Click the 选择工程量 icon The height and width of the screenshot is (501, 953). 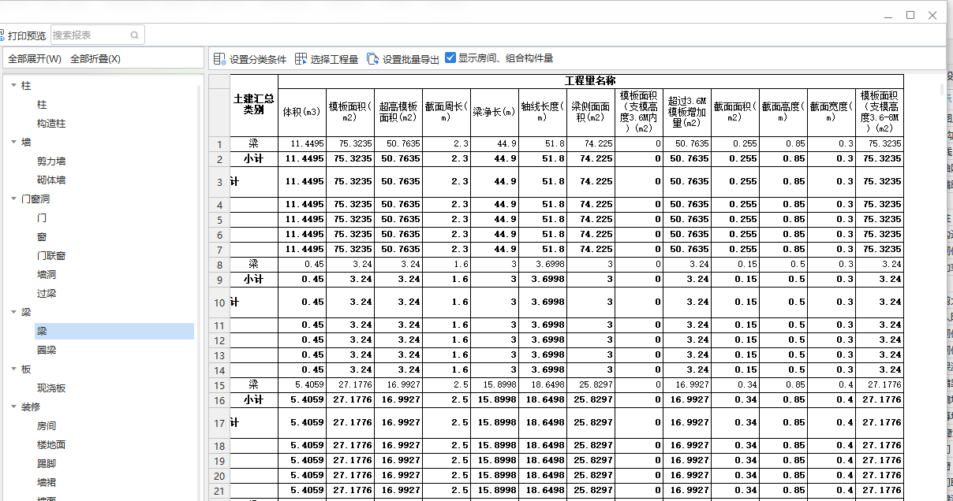point(301,59)
